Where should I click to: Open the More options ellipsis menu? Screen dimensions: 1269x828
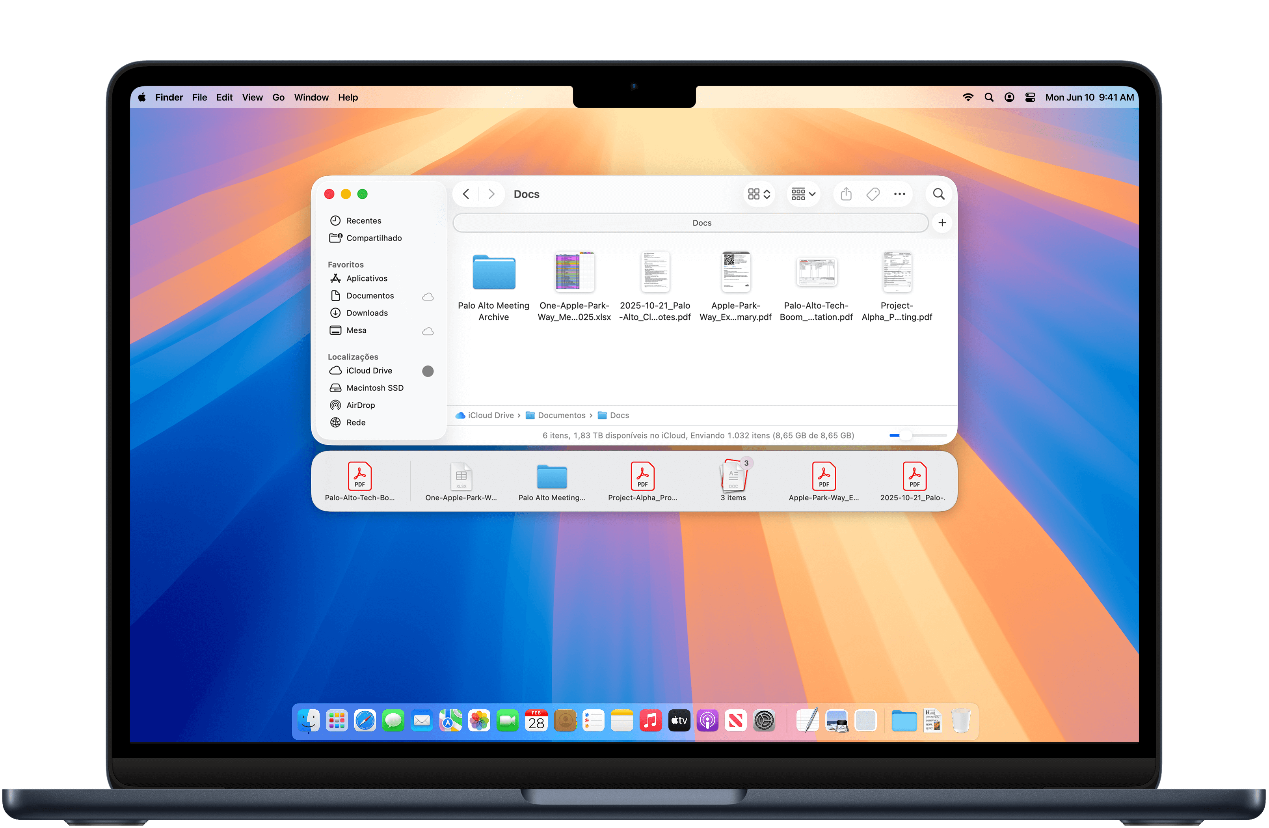click(x=899, y=194)
